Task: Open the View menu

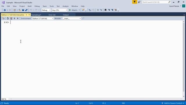Action: [15, 6]
